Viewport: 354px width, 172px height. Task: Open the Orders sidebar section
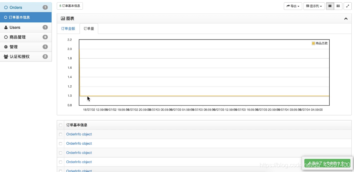26,7
